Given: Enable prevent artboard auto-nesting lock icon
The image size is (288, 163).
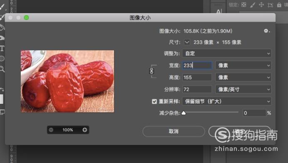Looking at the screenshot, I should click(x=270, y=5).
